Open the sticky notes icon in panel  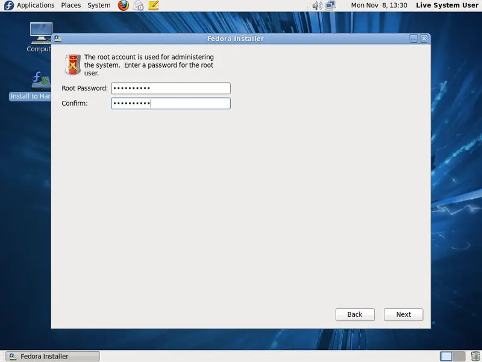[154, 5]
